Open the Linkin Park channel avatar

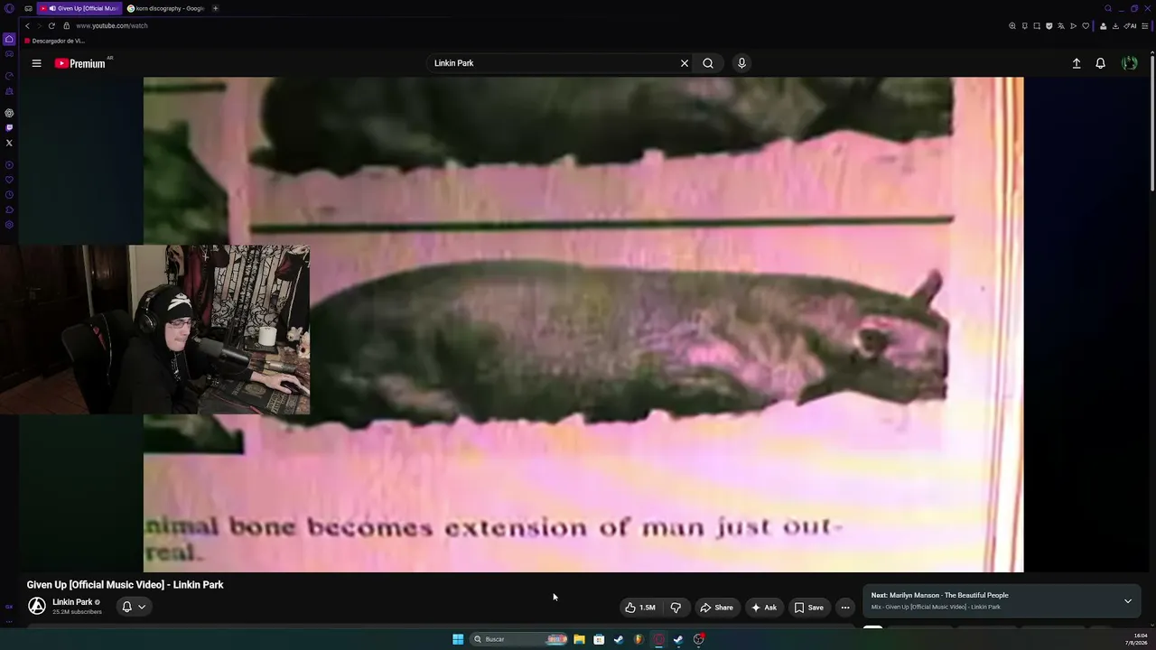37,607
